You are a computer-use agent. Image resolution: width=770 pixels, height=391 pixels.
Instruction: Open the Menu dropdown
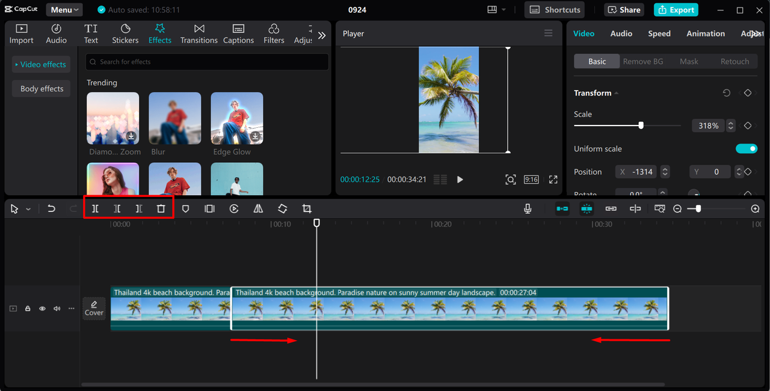click(x=64, y=10)
